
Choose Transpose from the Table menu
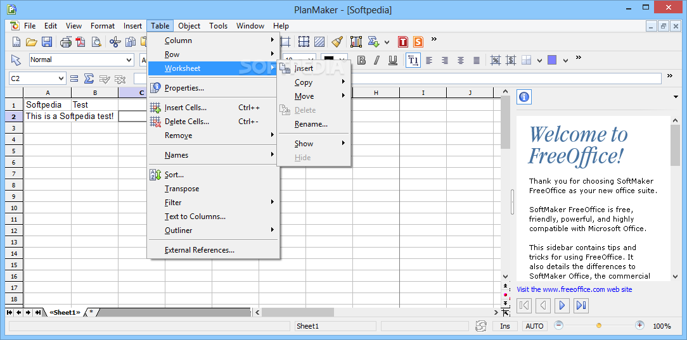(214, 189)
